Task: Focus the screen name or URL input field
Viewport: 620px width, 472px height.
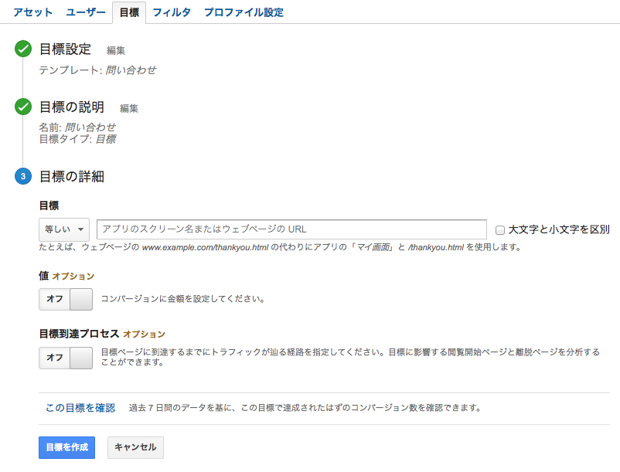Action: click(x=291, y=229)
